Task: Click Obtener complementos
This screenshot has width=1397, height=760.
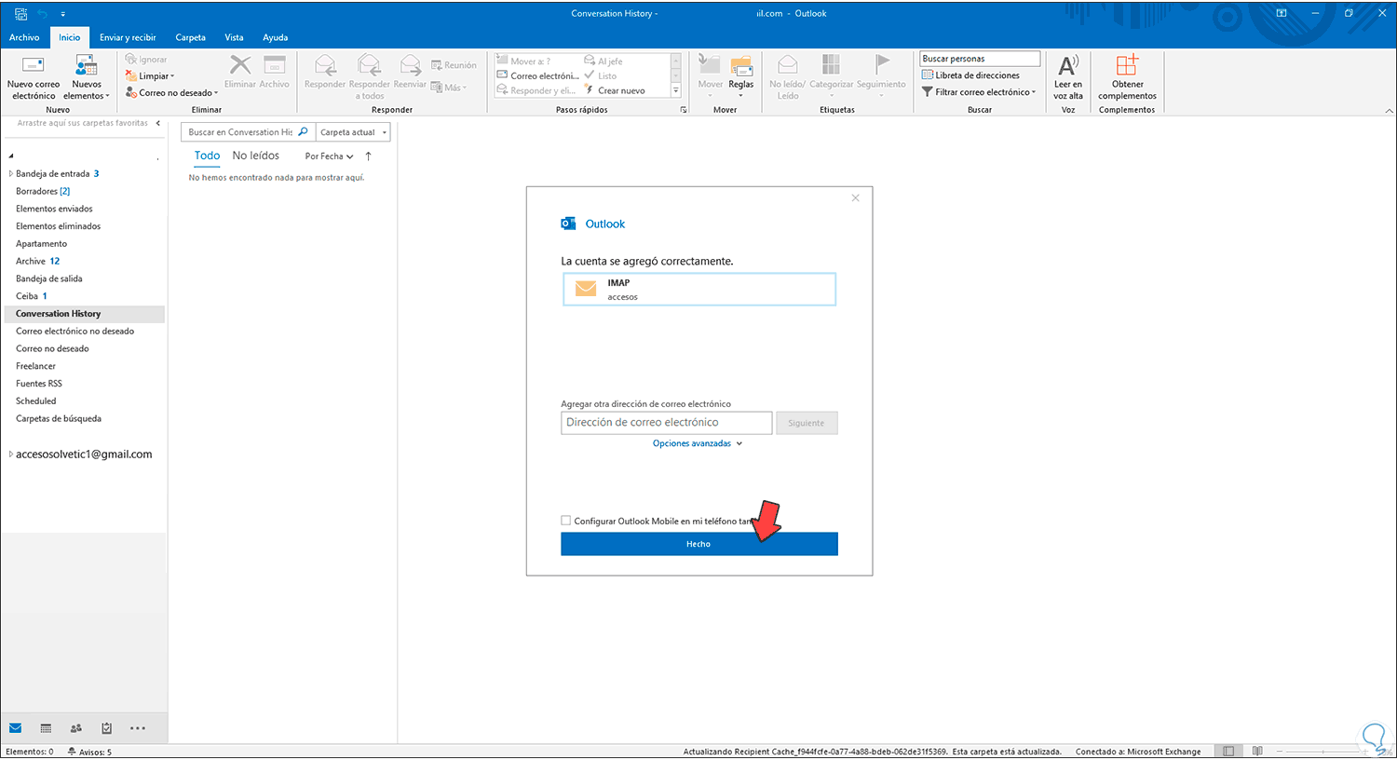Action: click(x=1127, y=76)
